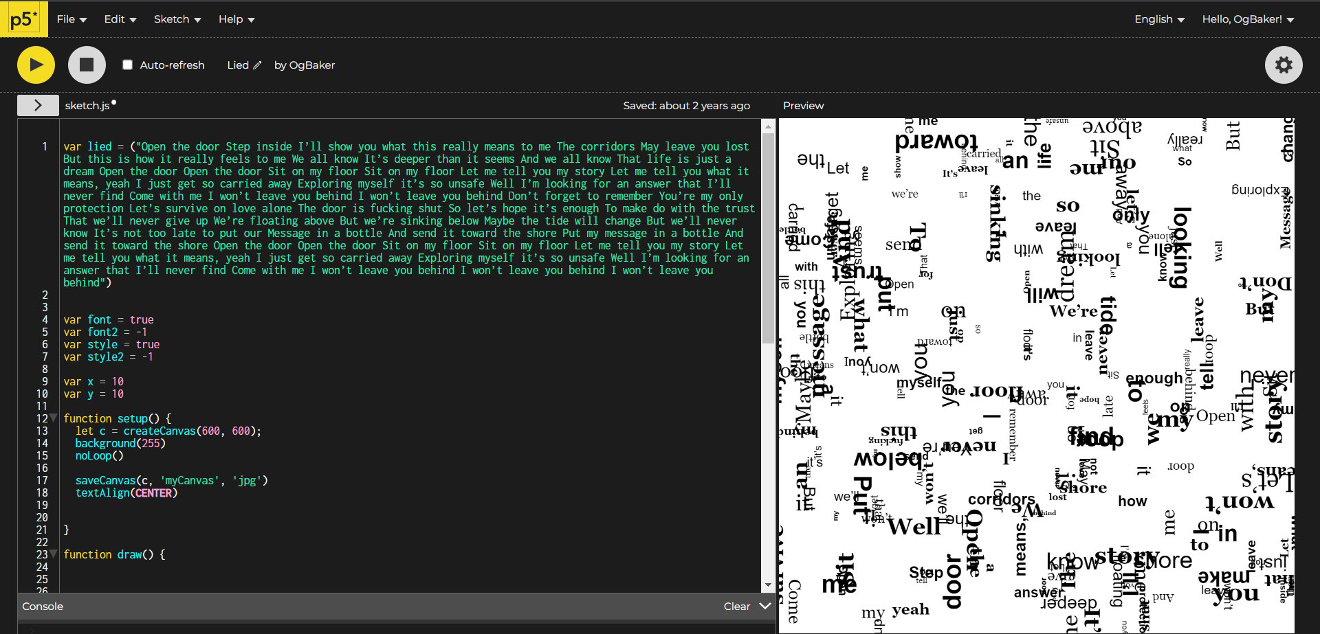Open the author link OgBaker
The height and width of the screenshot is (634, 1320).
[x=311, y=65]
